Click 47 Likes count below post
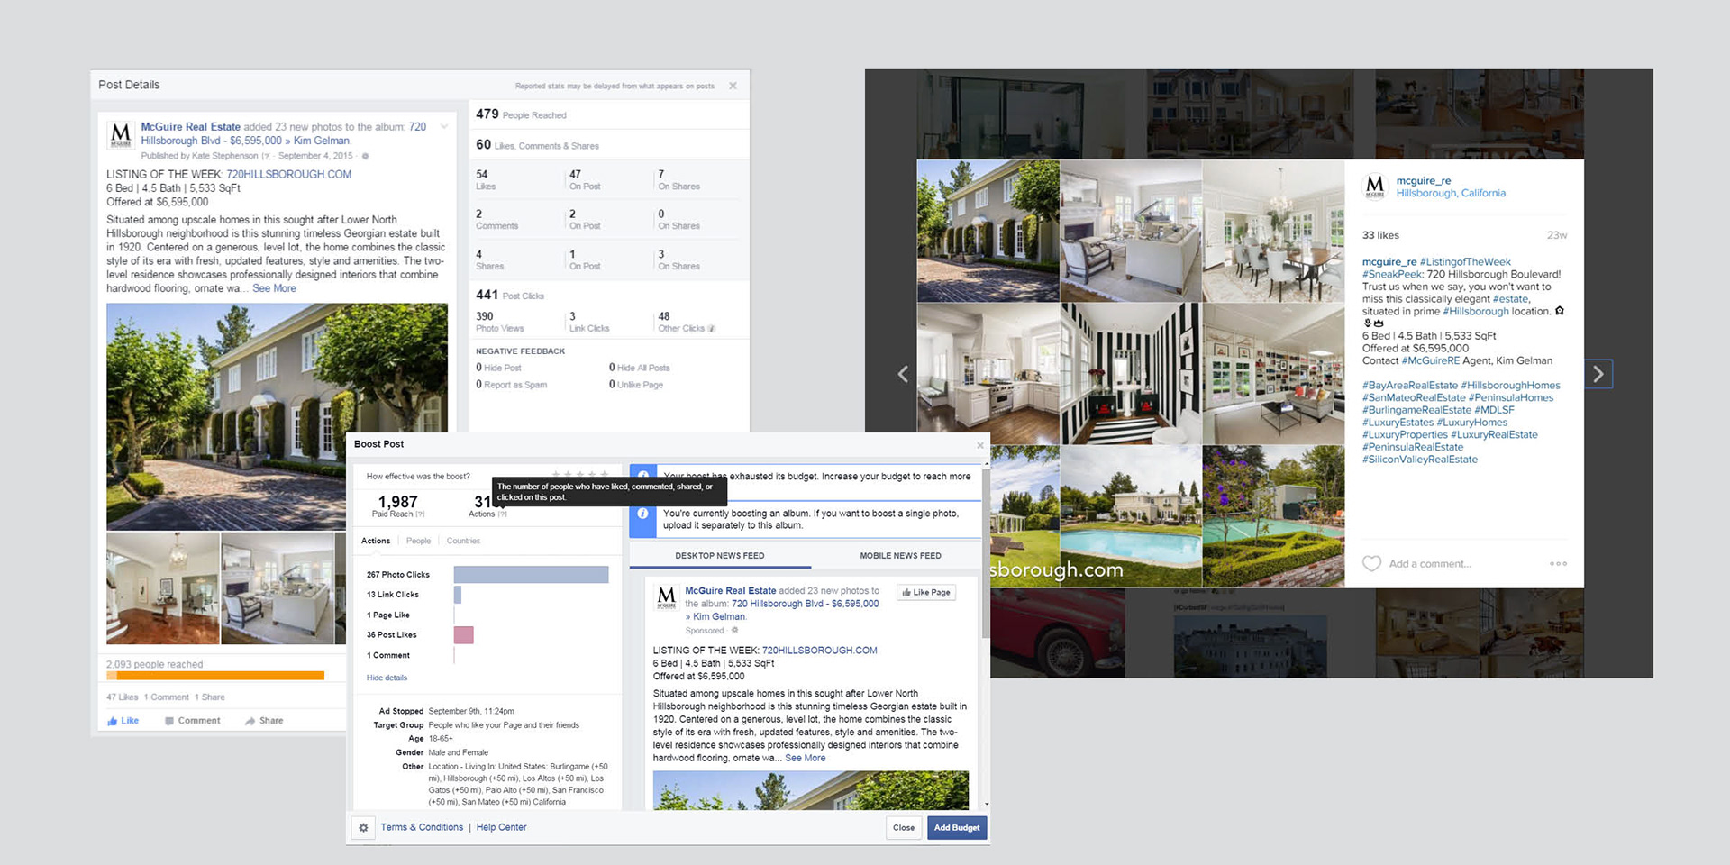 pos(122,697)
